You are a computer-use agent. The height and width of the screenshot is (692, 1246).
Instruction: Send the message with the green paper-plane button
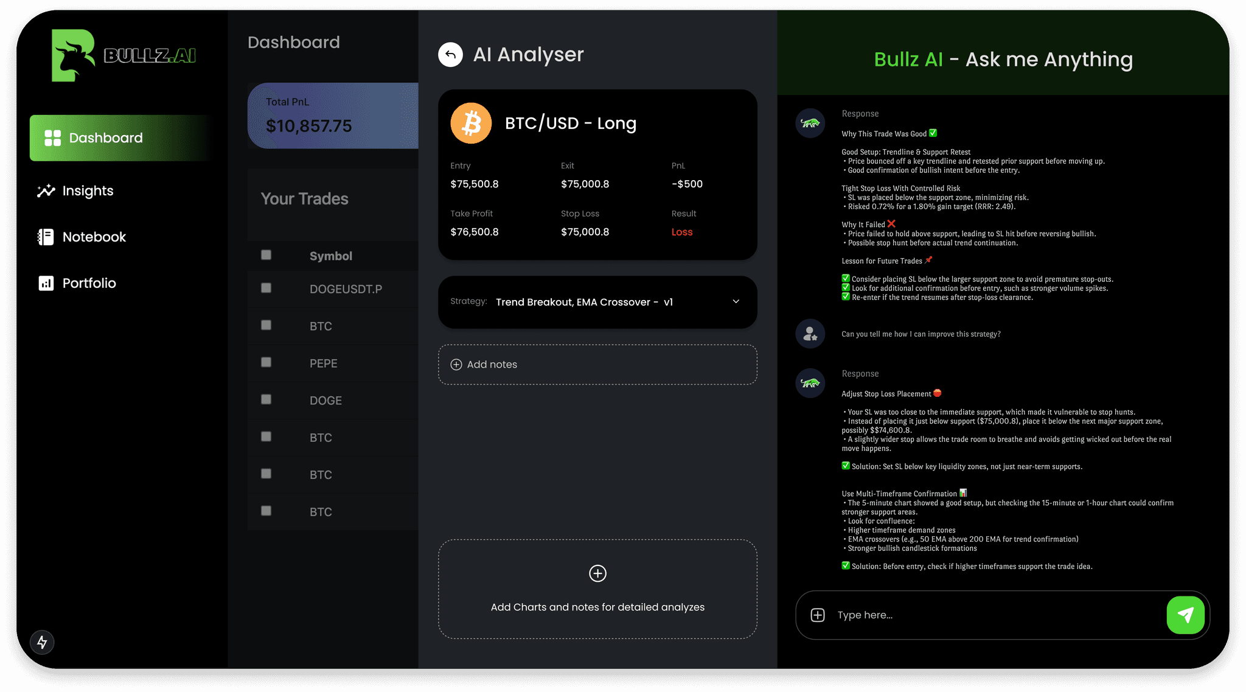(x=1185, y=615)
